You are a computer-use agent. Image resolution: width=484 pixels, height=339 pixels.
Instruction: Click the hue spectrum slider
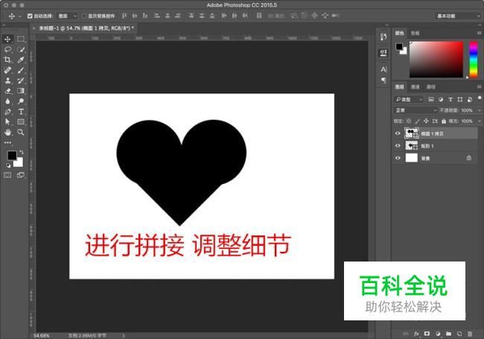[474, 60]
